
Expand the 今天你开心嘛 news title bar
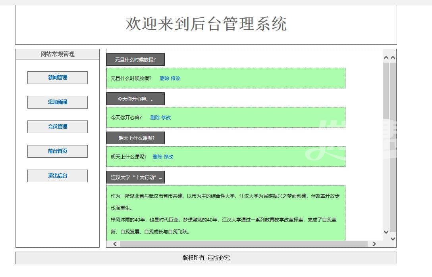click(x=135, y=99)
